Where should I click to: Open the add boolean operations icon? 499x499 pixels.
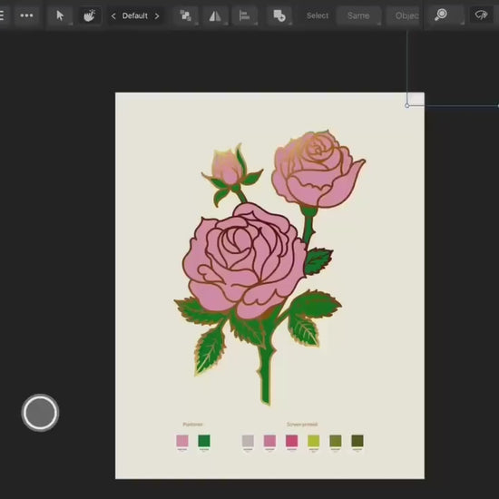click(x=279, y=15)
